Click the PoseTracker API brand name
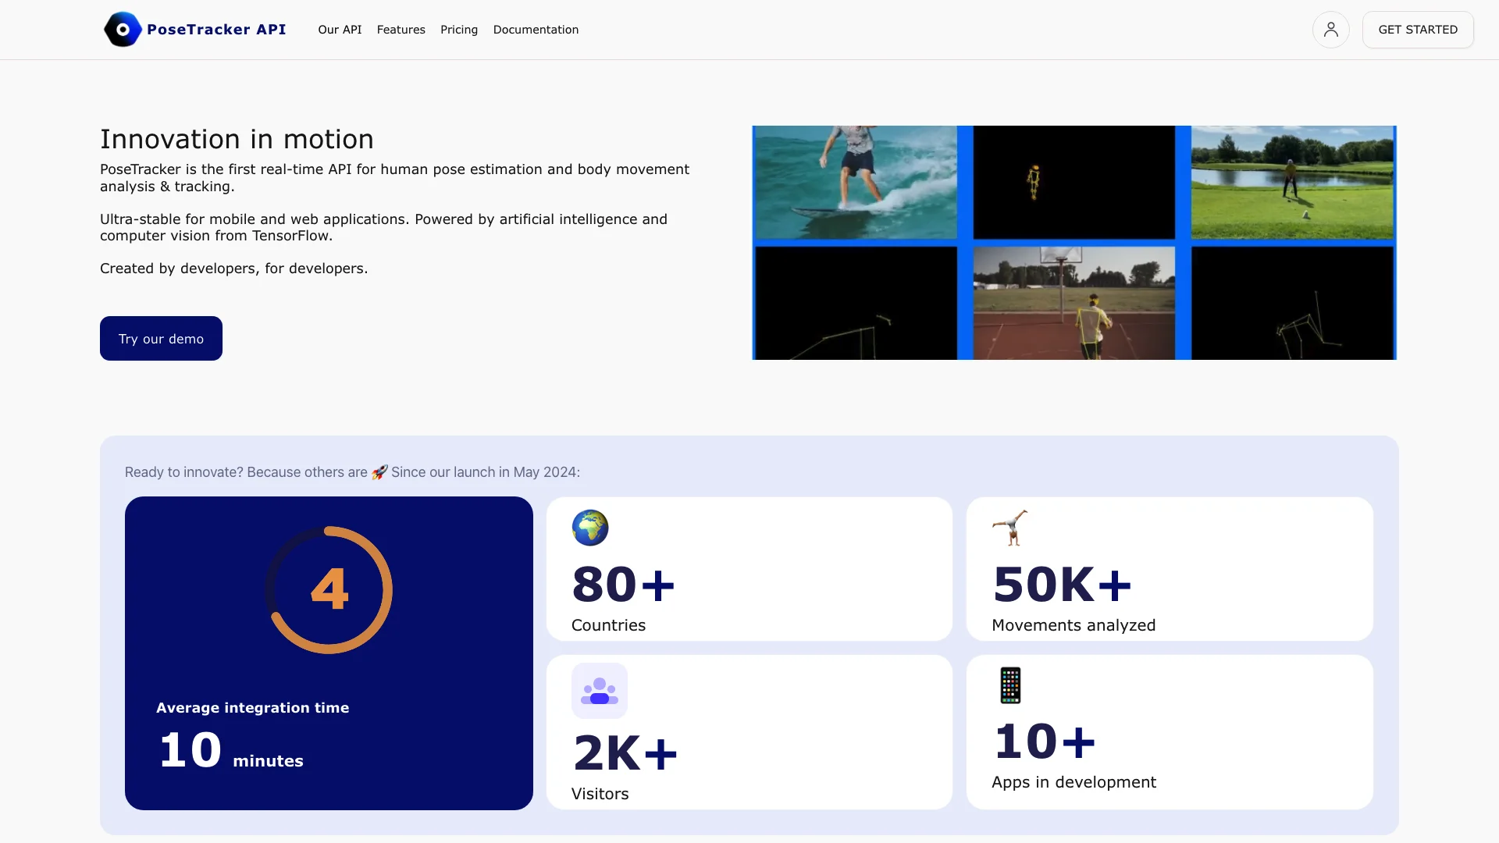 click(216, 30)
